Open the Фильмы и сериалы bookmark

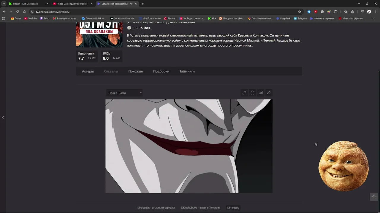(323, 18)
